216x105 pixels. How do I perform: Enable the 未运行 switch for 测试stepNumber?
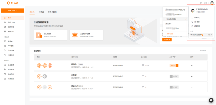point(174,87)
